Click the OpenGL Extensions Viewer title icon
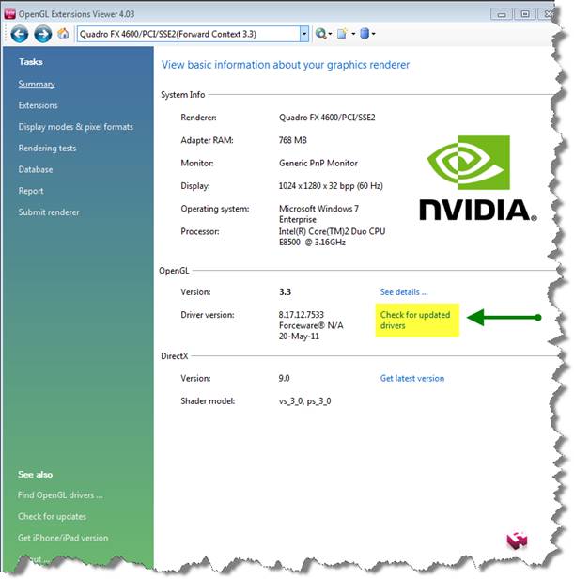 (9, 14)
